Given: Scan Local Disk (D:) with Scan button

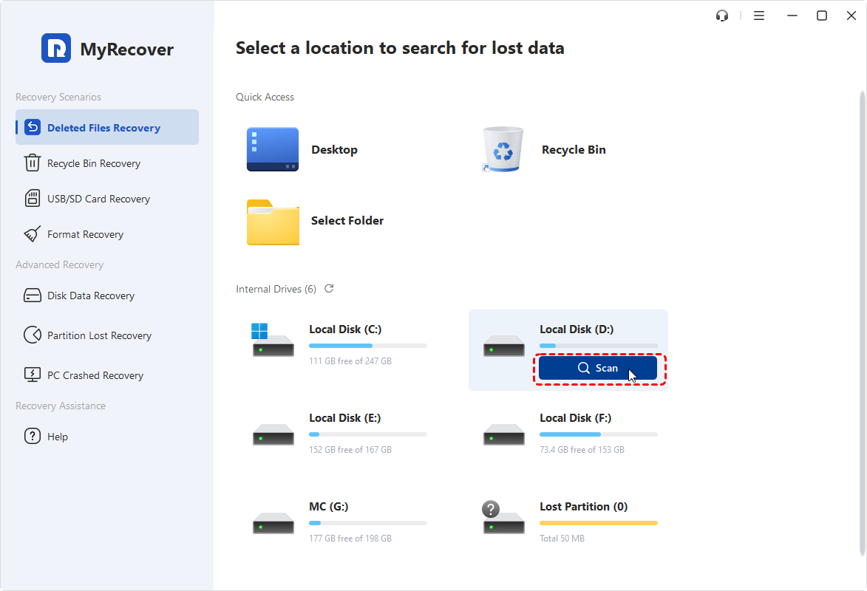Looking at the screenshot, I should pos(598,368).
